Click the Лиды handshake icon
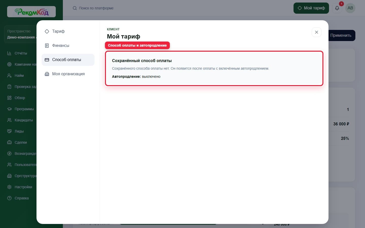Image resolution: width=365 pixels, height=228 pixels. [x=9, y=131]
